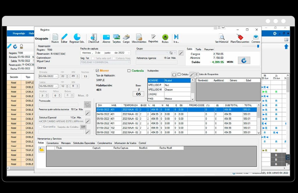
Task: Switch to the Tarifa tab
Action: pyautogui.click(x=198, y=49)
